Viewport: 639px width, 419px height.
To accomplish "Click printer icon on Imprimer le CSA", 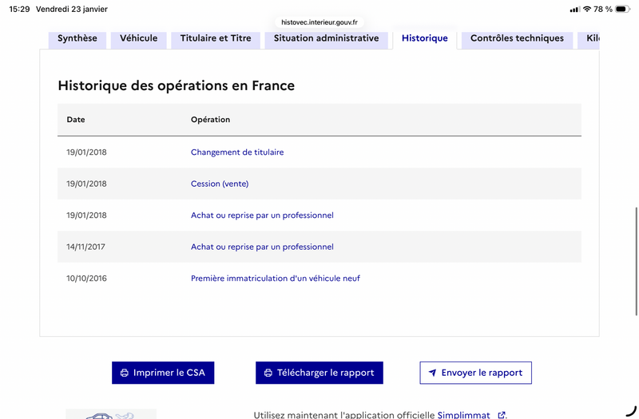I will coord(125,373).
